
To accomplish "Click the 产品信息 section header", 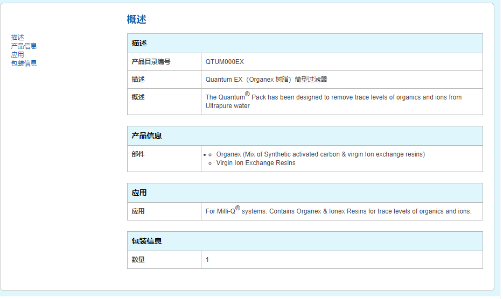I will 305,136.
